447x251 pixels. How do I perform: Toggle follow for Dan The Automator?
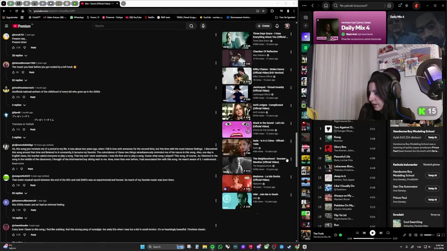(x=432, y=188)
